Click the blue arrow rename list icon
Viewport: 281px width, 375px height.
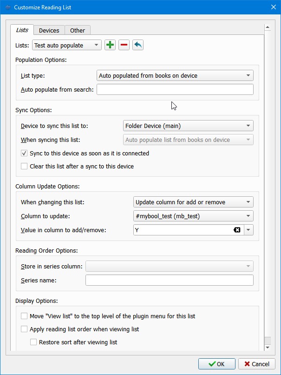(138, 45)
